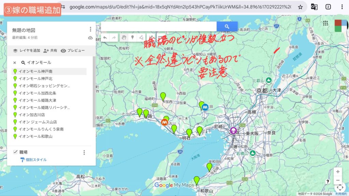Viewport: 349px width, 196px height.
Task: Bookmark this page with the star icon
Action: (x=300, y=7)
